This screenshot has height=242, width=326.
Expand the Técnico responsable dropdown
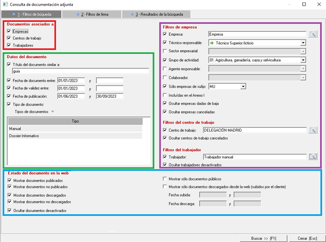pyautogui.click(x=303, y=43)
